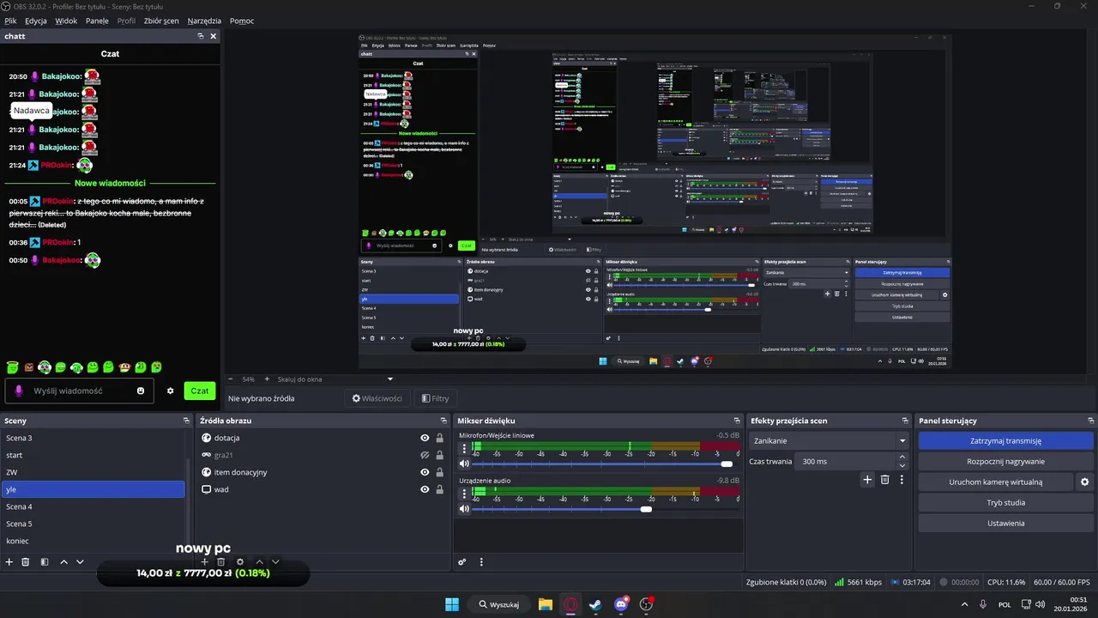
Task: Open Steam from the taskbar
Action: click(595, 604)
